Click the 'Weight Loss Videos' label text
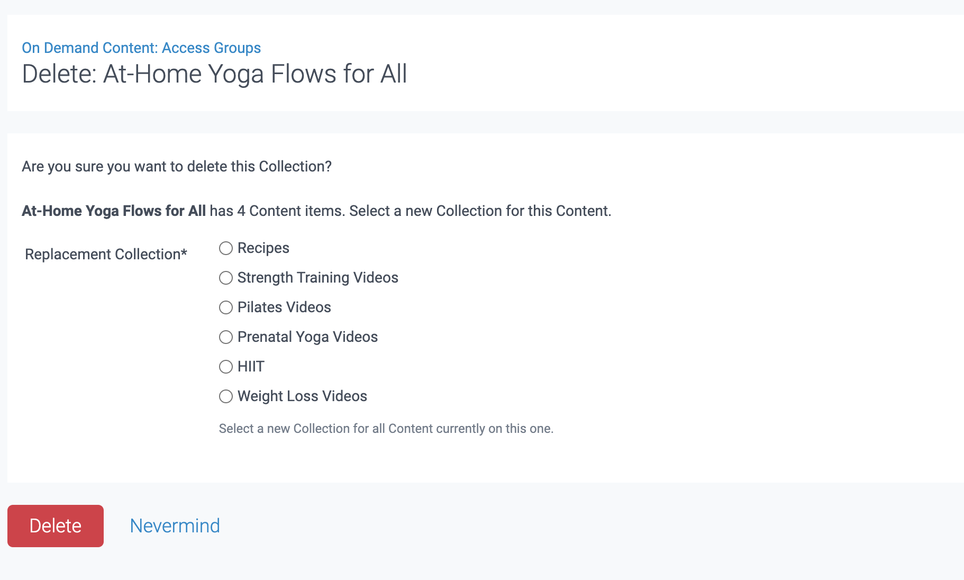Image resolution: width=964 pixels, height=580 pixels. [302, 396]
